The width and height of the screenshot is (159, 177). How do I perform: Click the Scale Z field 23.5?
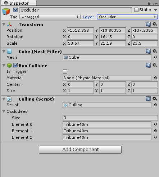[x=145, y=43]
